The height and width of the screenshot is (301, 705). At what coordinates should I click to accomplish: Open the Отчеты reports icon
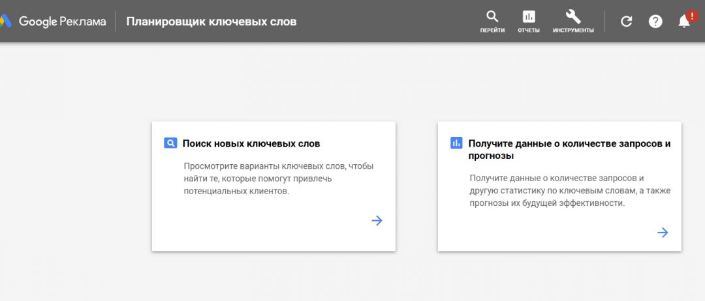[529, 16]
